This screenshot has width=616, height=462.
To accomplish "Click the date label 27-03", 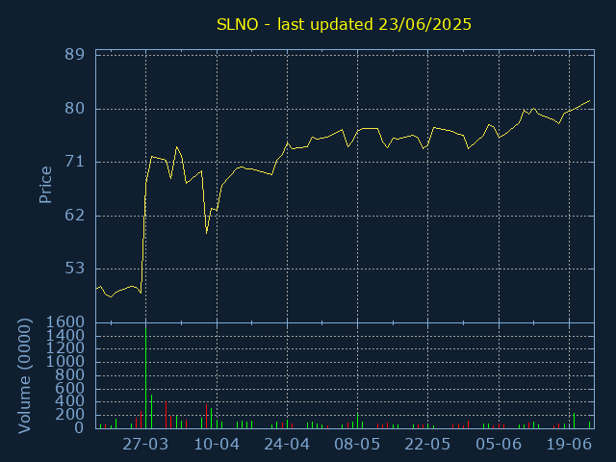I will (x=145, y=445).
